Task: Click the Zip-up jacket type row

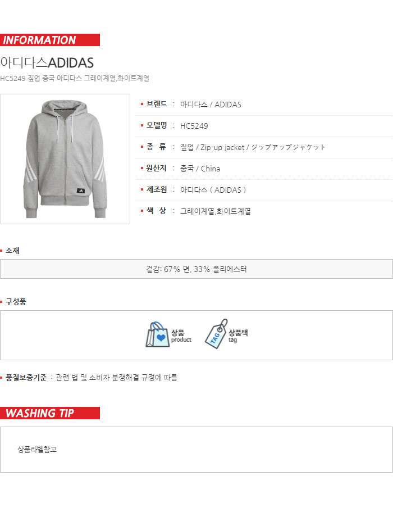Action: (x=263, y=147)
